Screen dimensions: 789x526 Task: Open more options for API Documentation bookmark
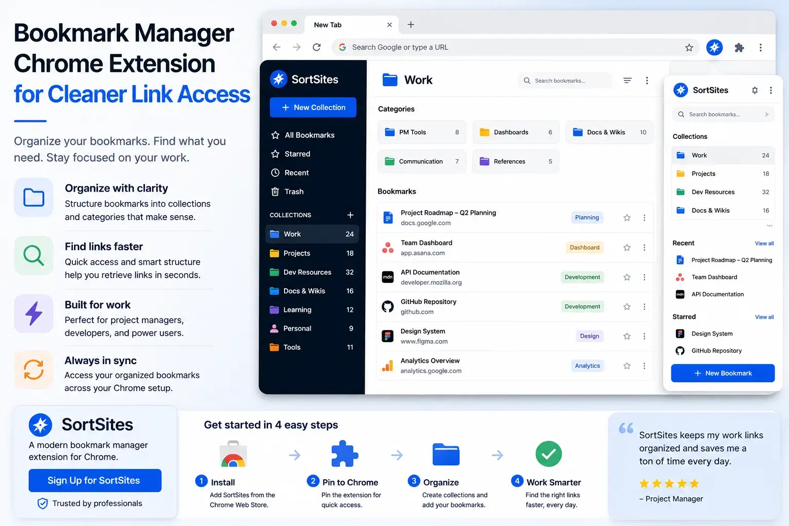pyautogui.click(x=644, y=277)
